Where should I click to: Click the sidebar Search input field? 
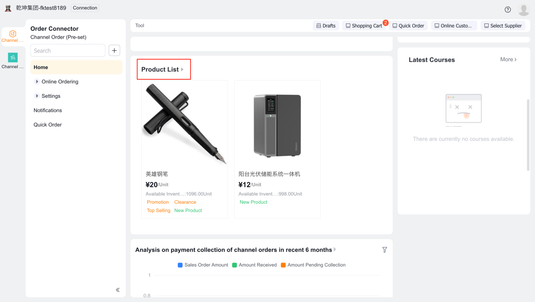pyautogui.click(x=68, y=51)
